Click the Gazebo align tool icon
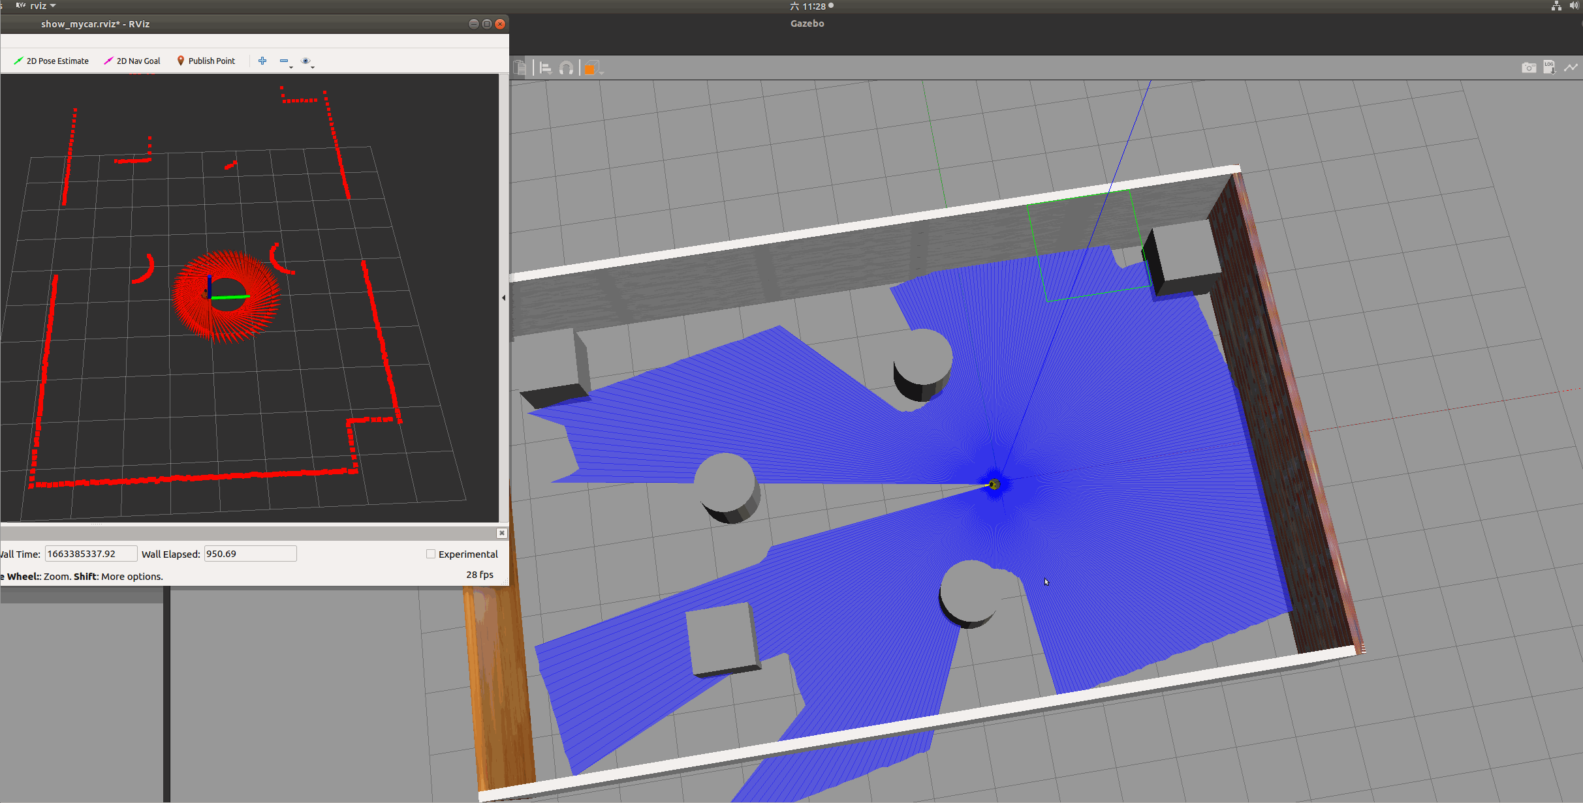This screenshot has height=803, width=1583. tap(546, 68)
